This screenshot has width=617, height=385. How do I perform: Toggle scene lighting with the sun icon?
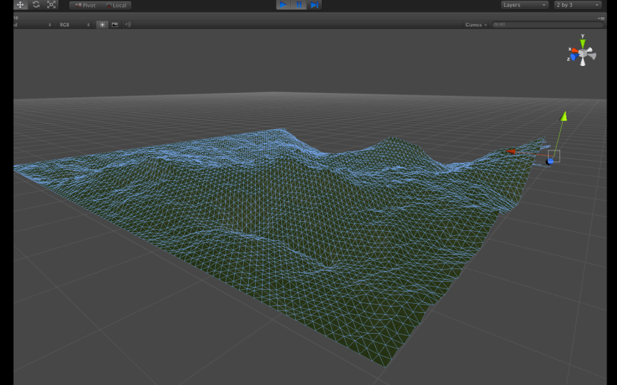tap(102, 24)
